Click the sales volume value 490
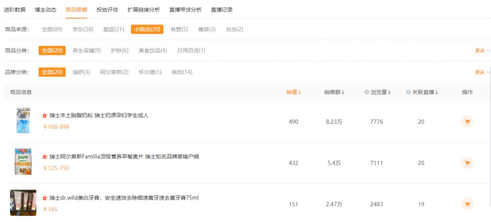 [293, 122]
